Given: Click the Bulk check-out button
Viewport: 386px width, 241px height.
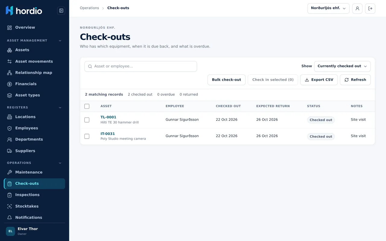Looking at the screenshot, I should 226,80.
